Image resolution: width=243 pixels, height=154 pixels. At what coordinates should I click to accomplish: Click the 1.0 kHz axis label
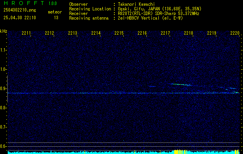[x=3, y=69]
